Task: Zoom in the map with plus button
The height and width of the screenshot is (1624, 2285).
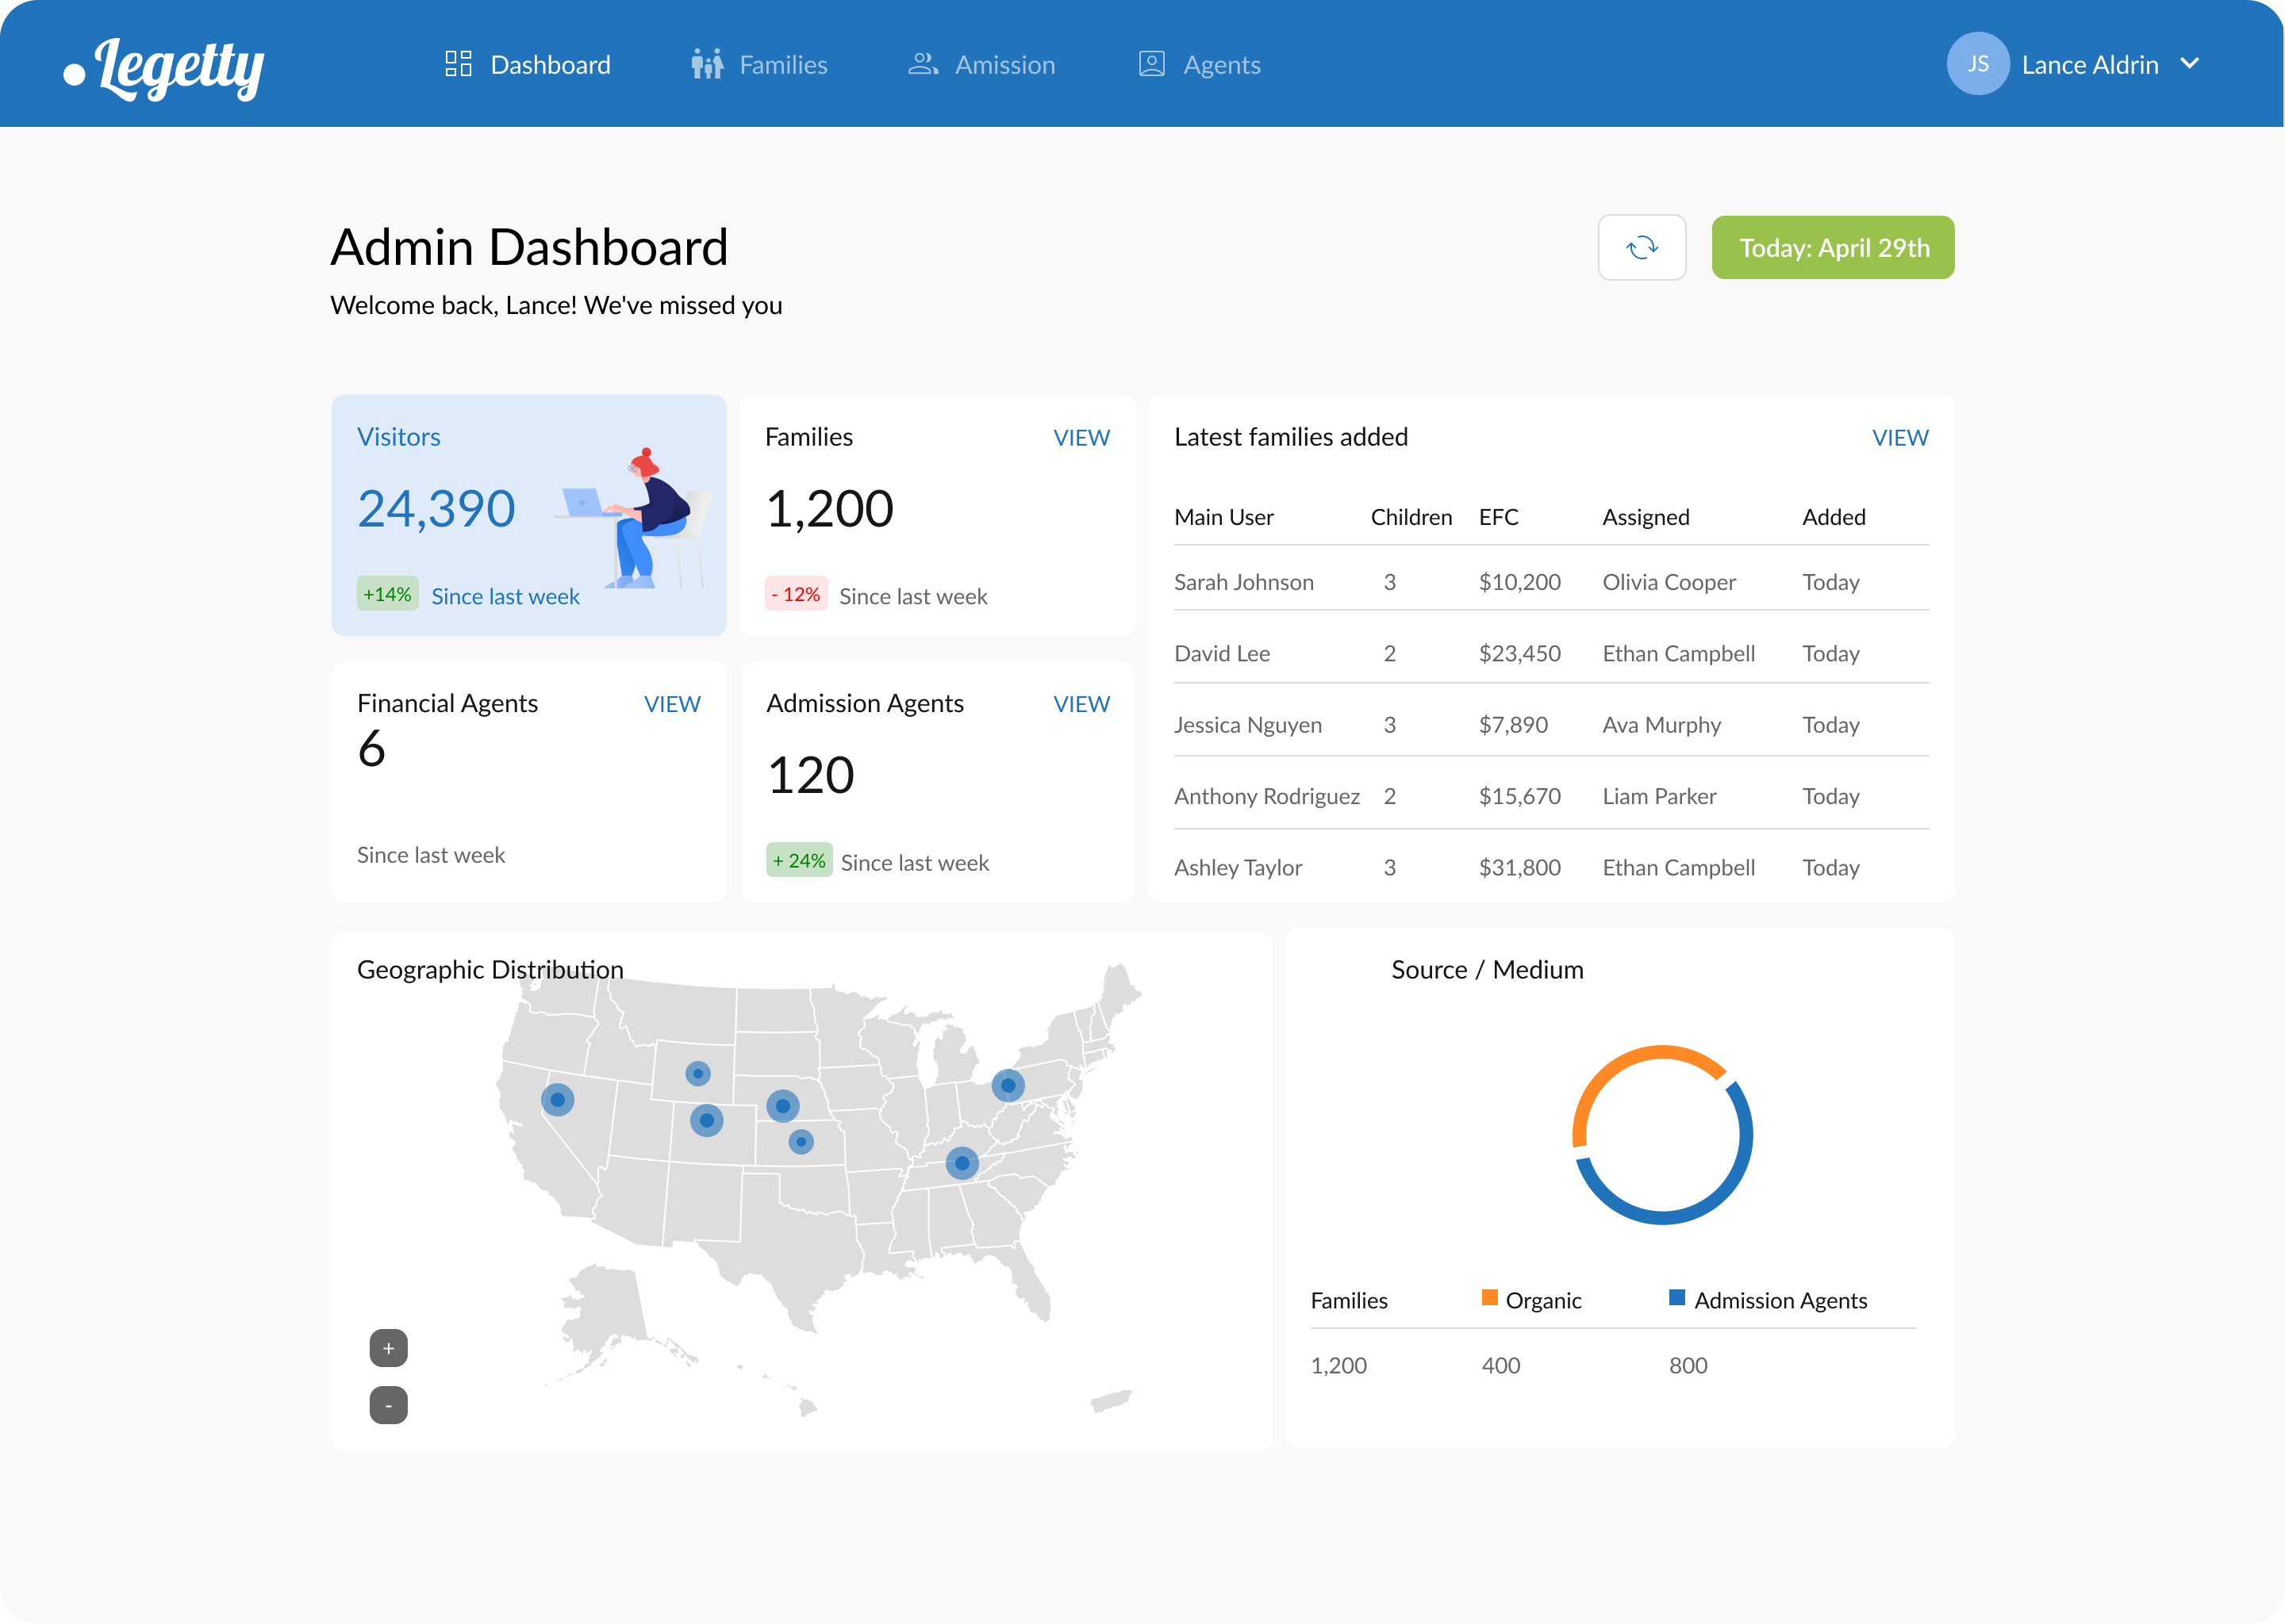Action: tap(388, 1348)
